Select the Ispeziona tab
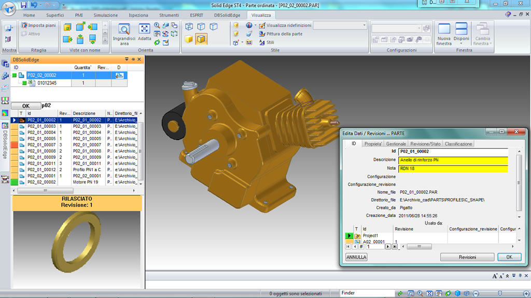The height and width of the screenshot is (298, 531). point(138,15)
